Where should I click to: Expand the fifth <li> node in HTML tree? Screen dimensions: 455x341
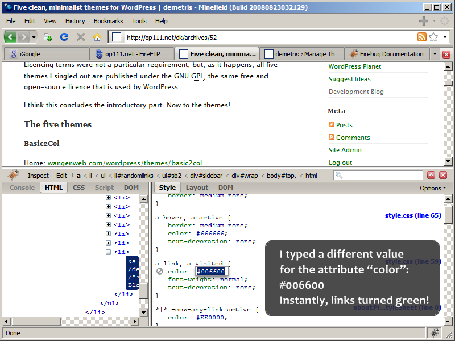pyautogui.click(x=108, y=234)
